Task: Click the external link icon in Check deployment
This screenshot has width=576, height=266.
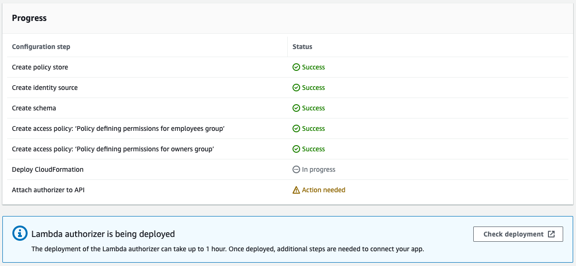Action: pyautogui.click(x=551, y=234)
